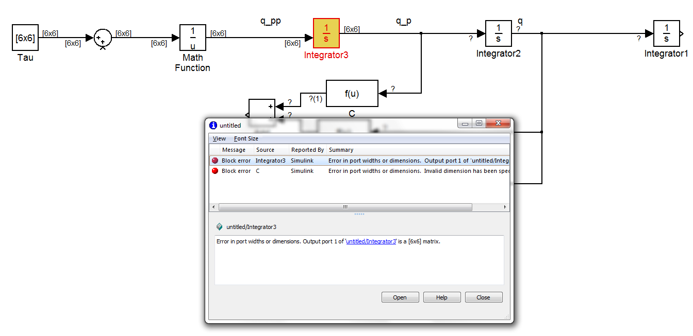This screenshot has width=693, height=336.
Task: Click the untitled/Integrator3 block icon in dialog
Action: coord(220,227)
